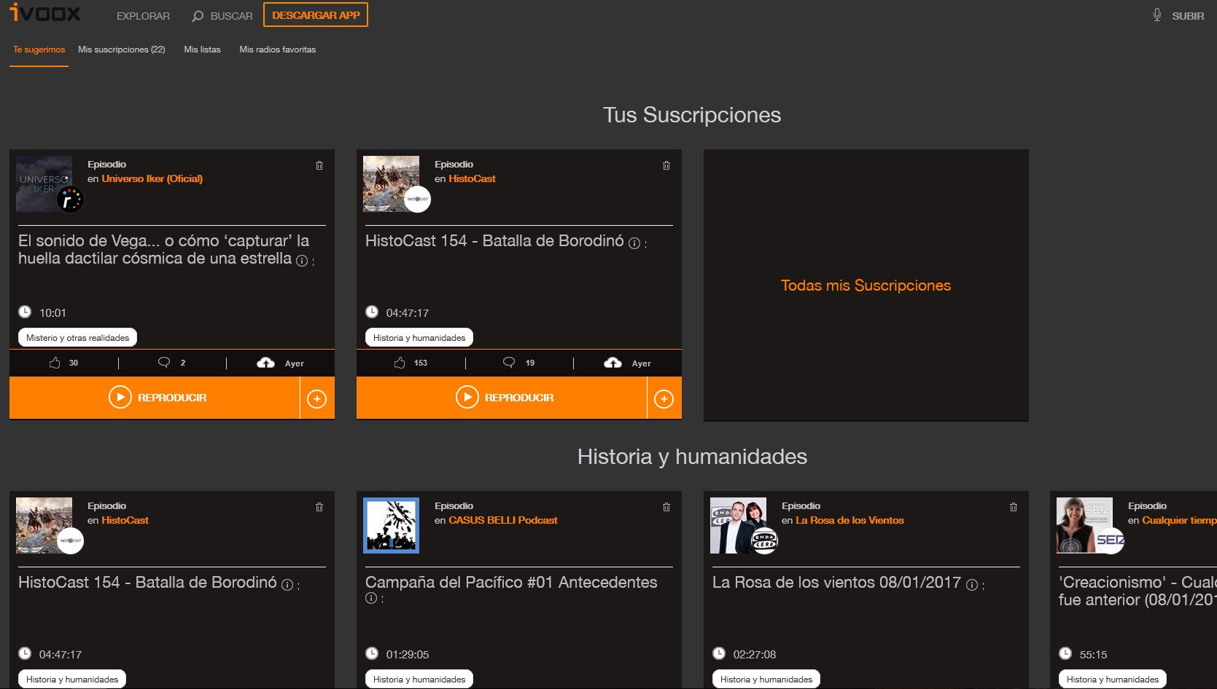Click trash icon on Universo Iker episode card
1217x689 pixels.
(x=319, y=165)
